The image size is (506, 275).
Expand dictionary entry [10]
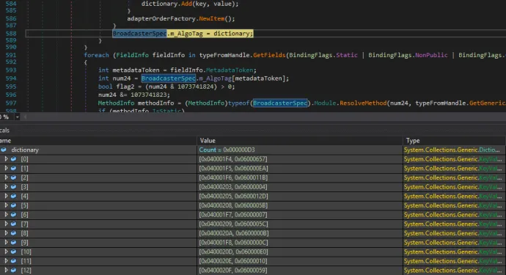point(6,252)
